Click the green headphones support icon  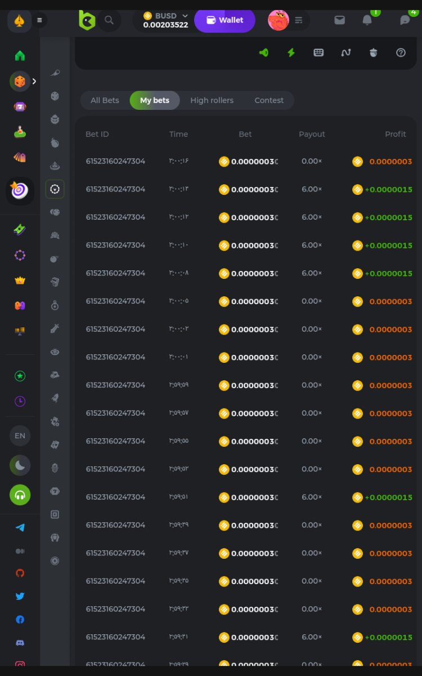[x=20, y=495]
